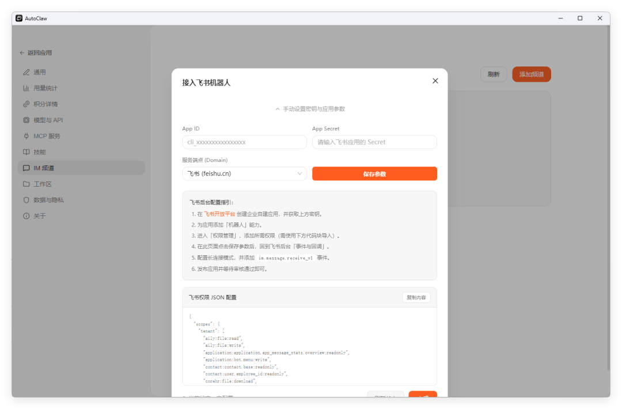Select MCP 服务 sidebar menu item
The height and width of the screenshot is (409, 622).
coord(81,136)
